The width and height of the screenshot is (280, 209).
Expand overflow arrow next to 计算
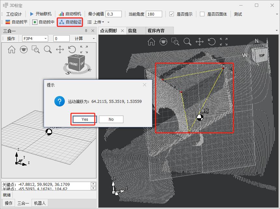94,39
